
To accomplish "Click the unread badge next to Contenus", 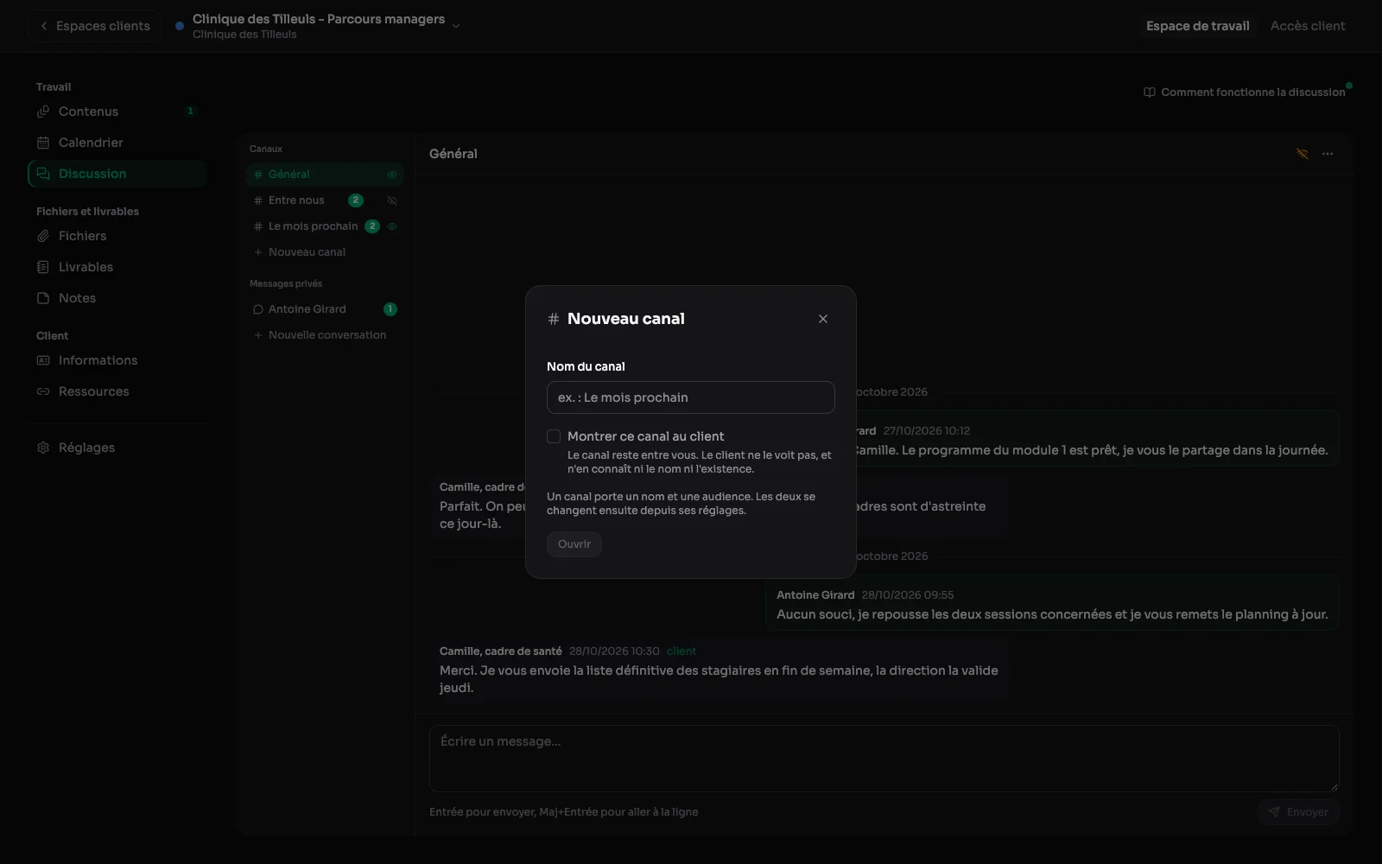I will pyautogui.click(x=191, y=111).
